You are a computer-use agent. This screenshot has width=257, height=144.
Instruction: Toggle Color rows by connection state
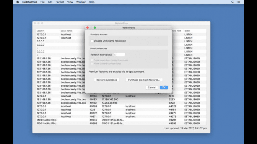pos(92,60)
